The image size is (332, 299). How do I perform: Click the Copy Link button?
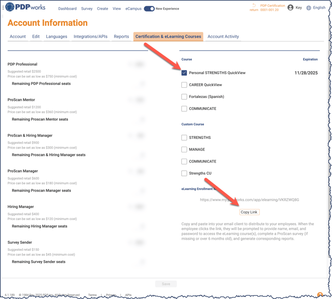click(249, 212)
